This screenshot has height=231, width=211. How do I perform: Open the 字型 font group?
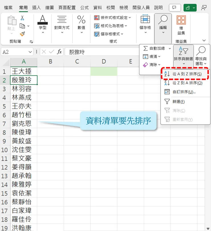[x=43, y=24]
